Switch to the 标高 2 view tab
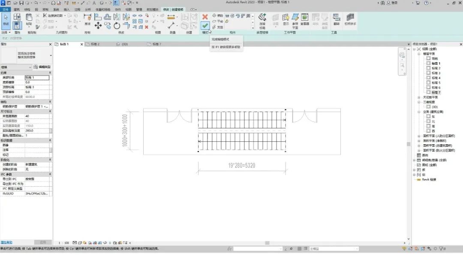Viewport: 463px width, 261px height. [x=95, y=44]
